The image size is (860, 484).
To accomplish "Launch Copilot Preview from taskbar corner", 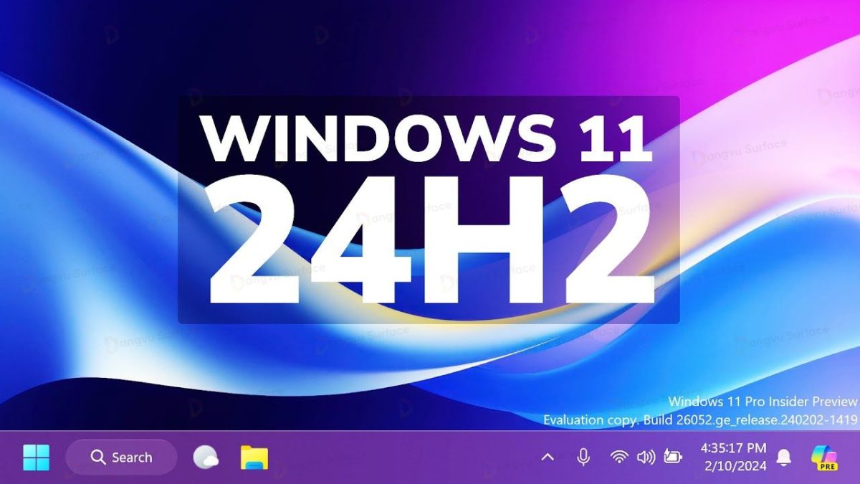I will pos(824,457).
